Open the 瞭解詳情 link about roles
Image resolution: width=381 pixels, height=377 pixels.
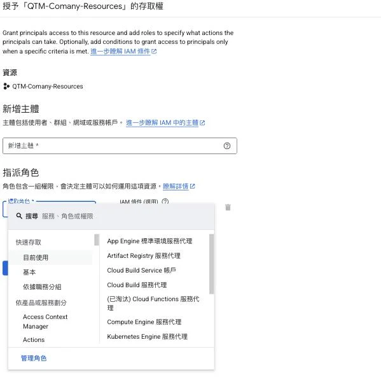[179, 187]
